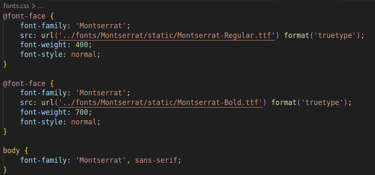Click the first block's closing brace
The height and width of the screenshot is (175, 375).
(5, 64)
